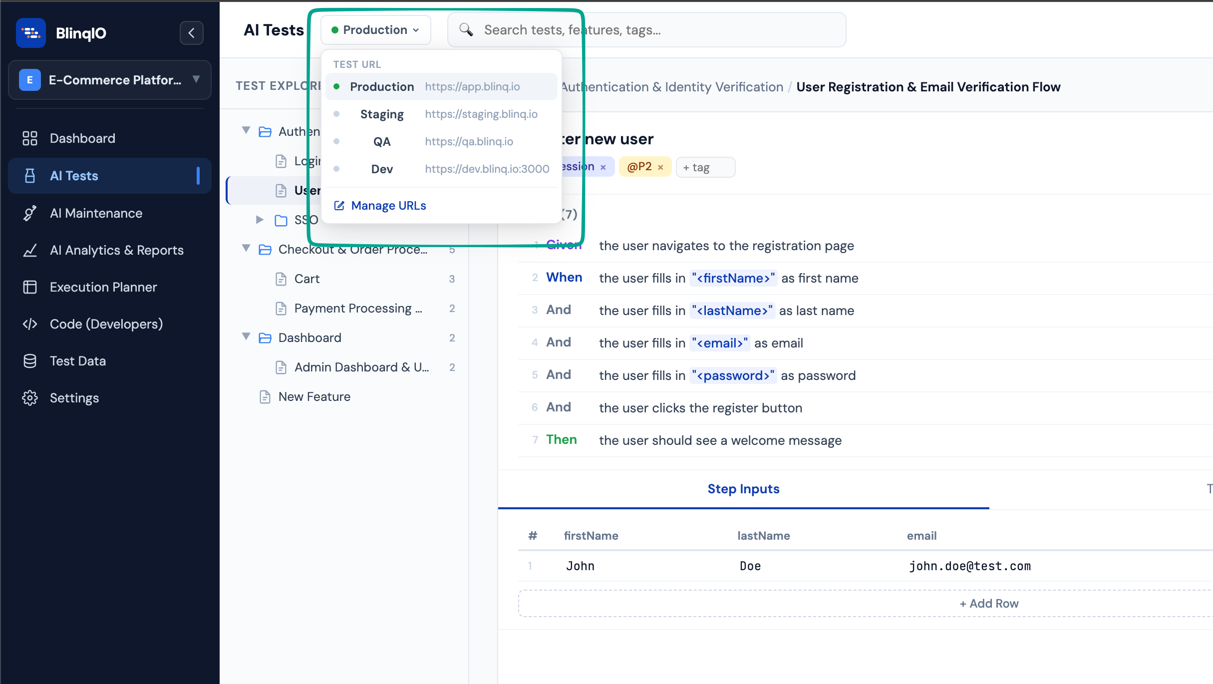This screenshot has width=1213, height=684.
Task: Open AI Maintenance via its link icon
Action: point(30,213)
